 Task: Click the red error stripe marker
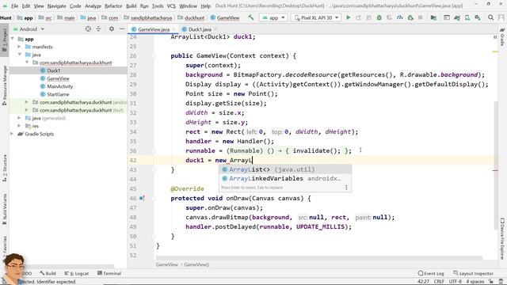coord(496,170)
